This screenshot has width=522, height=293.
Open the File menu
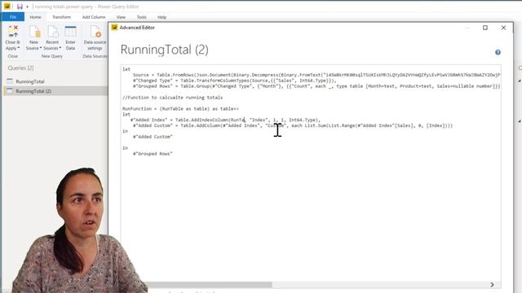coord(13,16)
